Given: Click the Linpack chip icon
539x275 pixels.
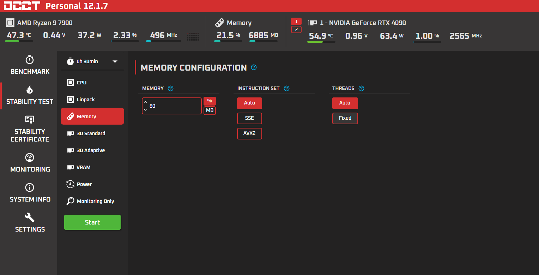Looking at the screenshot, I should [70, 100].
